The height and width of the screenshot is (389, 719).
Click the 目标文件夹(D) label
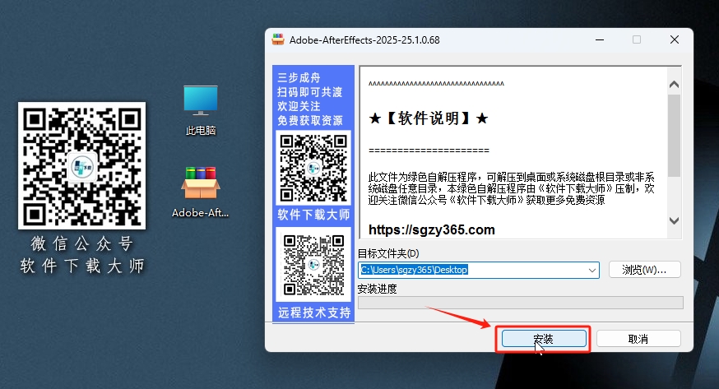click(388, 253)
